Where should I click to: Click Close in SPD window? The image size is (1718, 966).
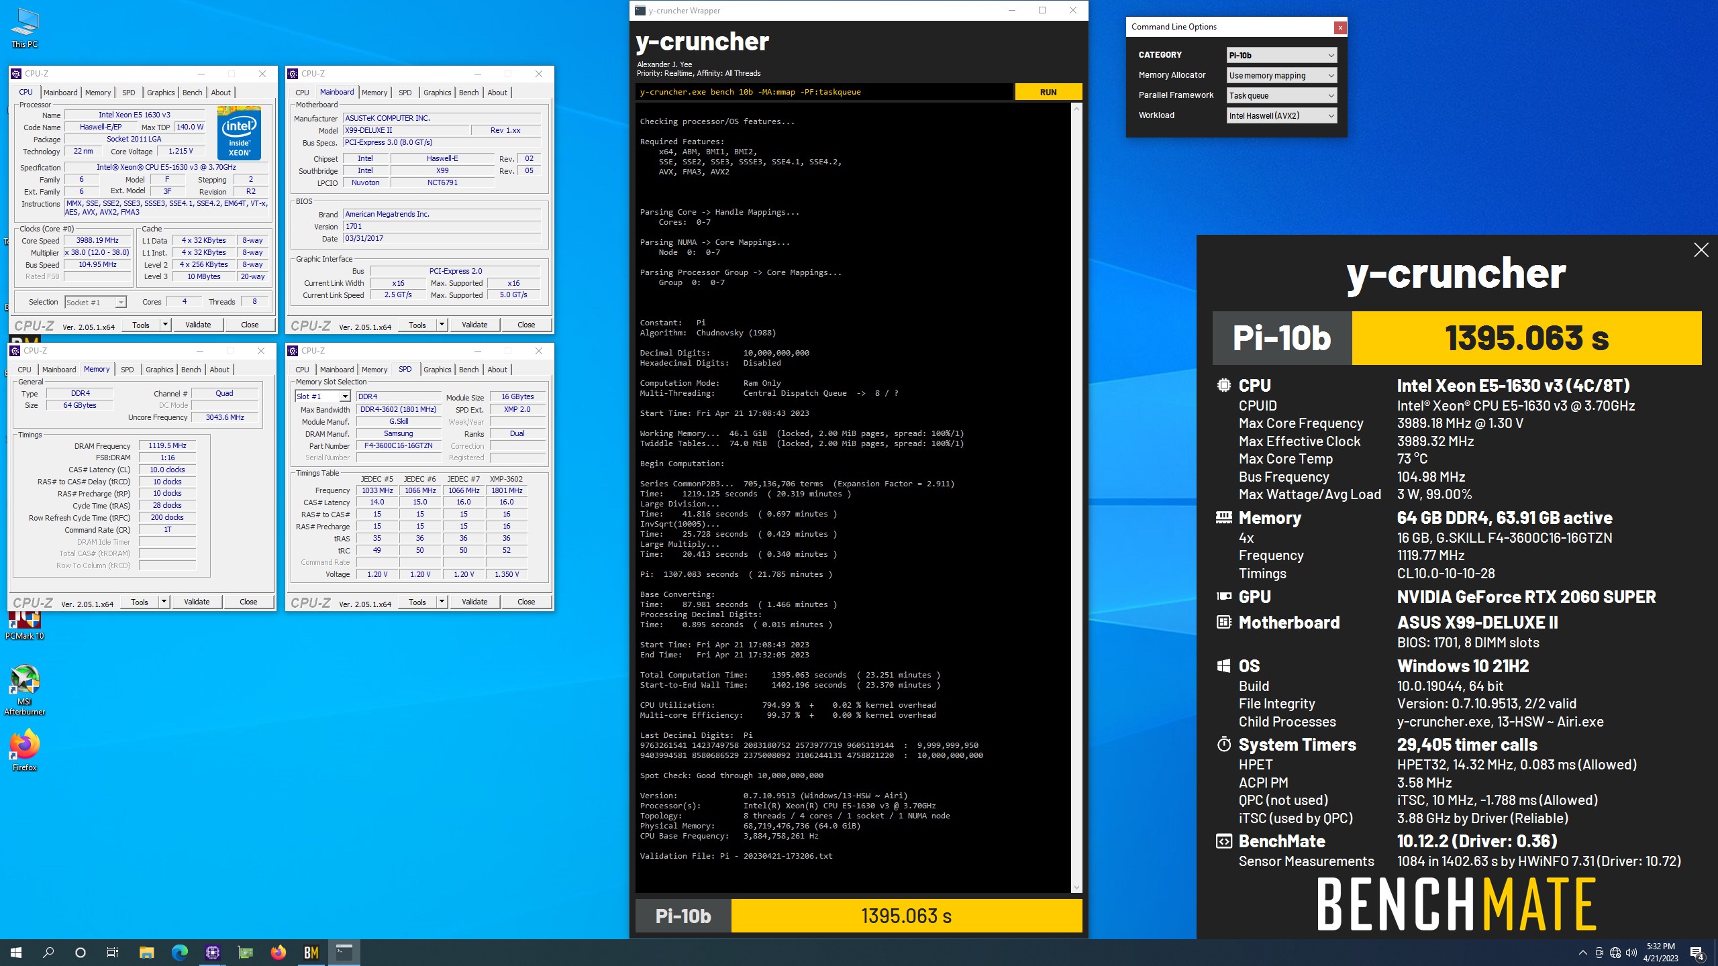[526, 602]
